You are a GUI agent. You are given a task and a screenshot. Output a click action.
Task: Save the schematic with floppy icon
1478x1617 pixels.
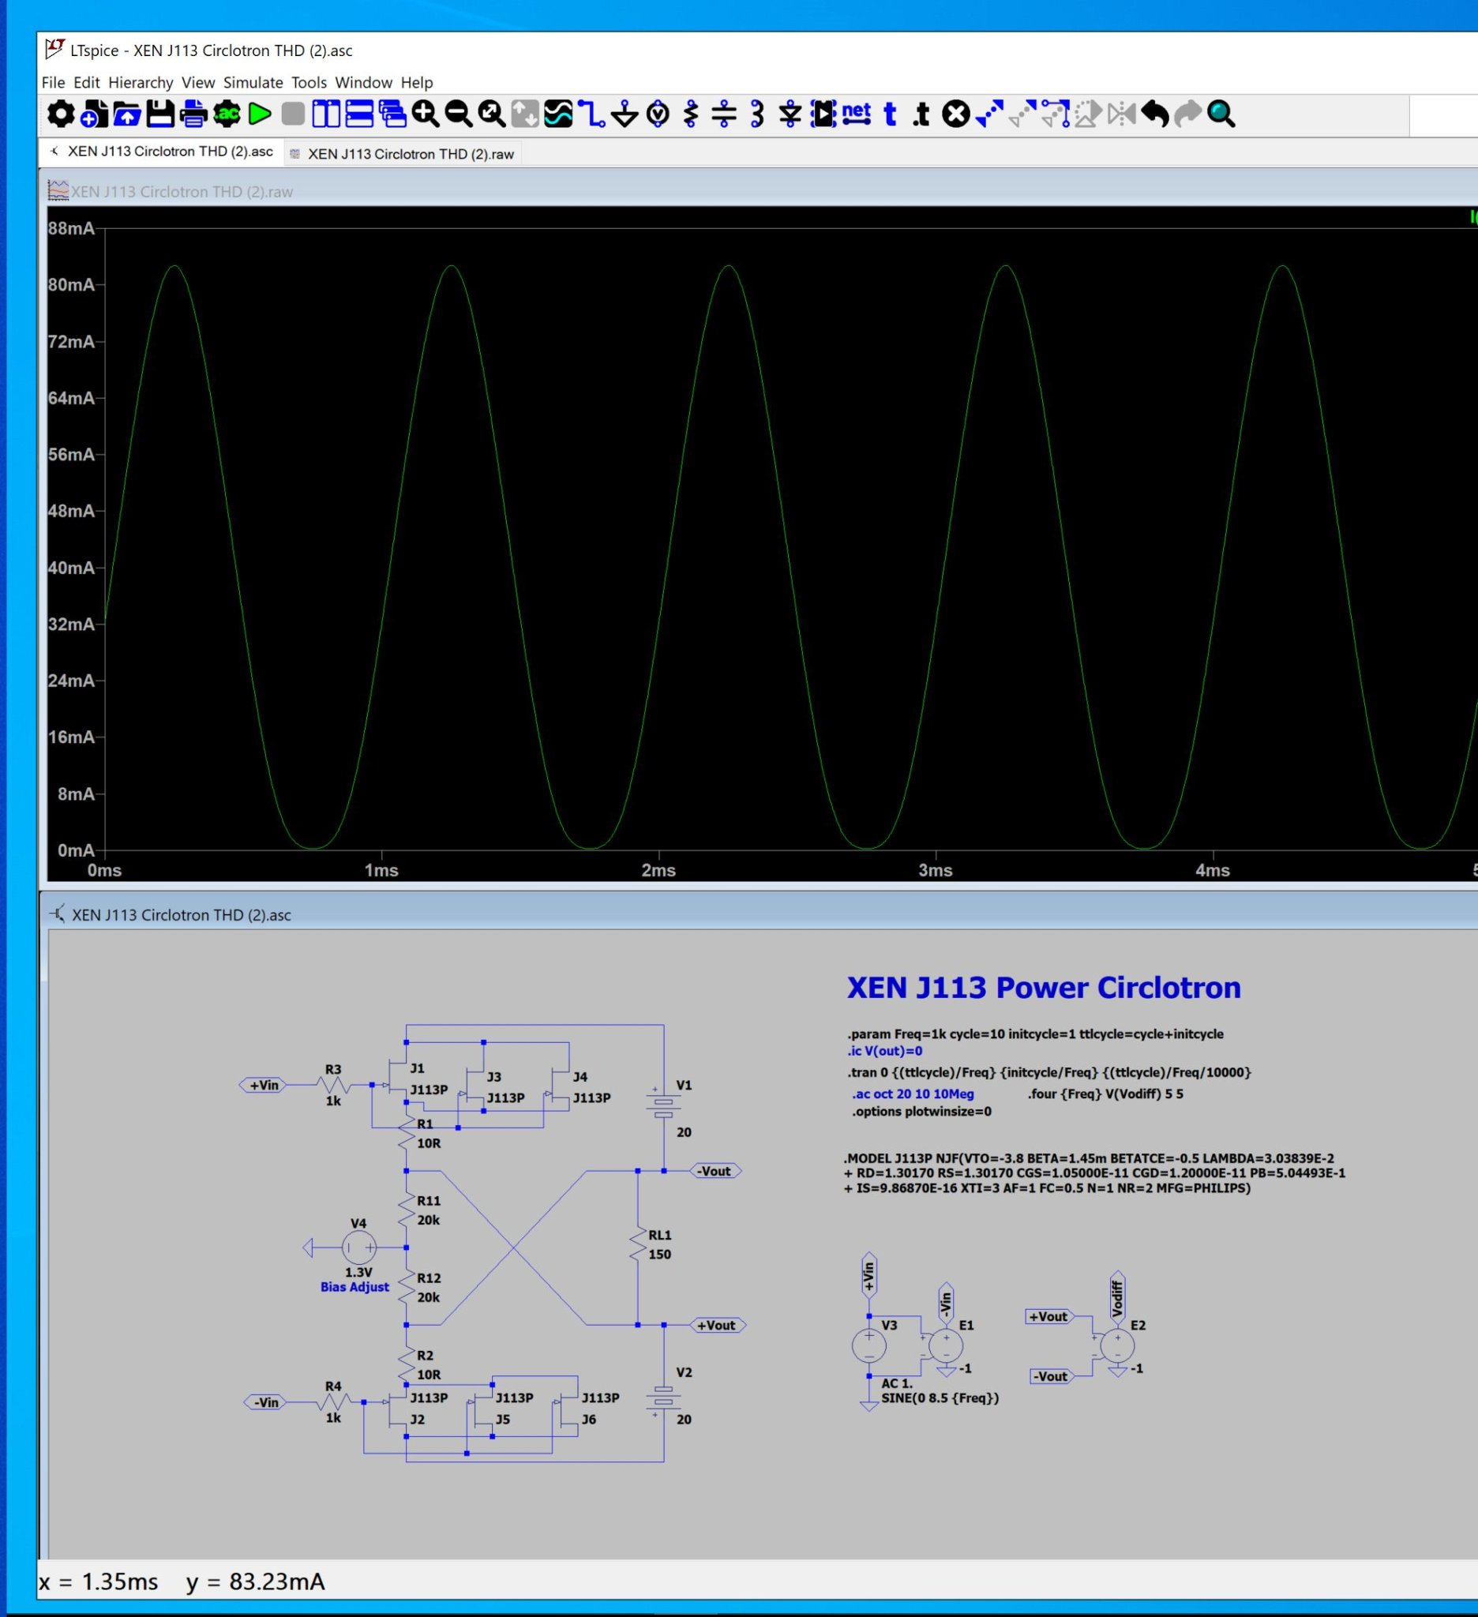point(160,114)
